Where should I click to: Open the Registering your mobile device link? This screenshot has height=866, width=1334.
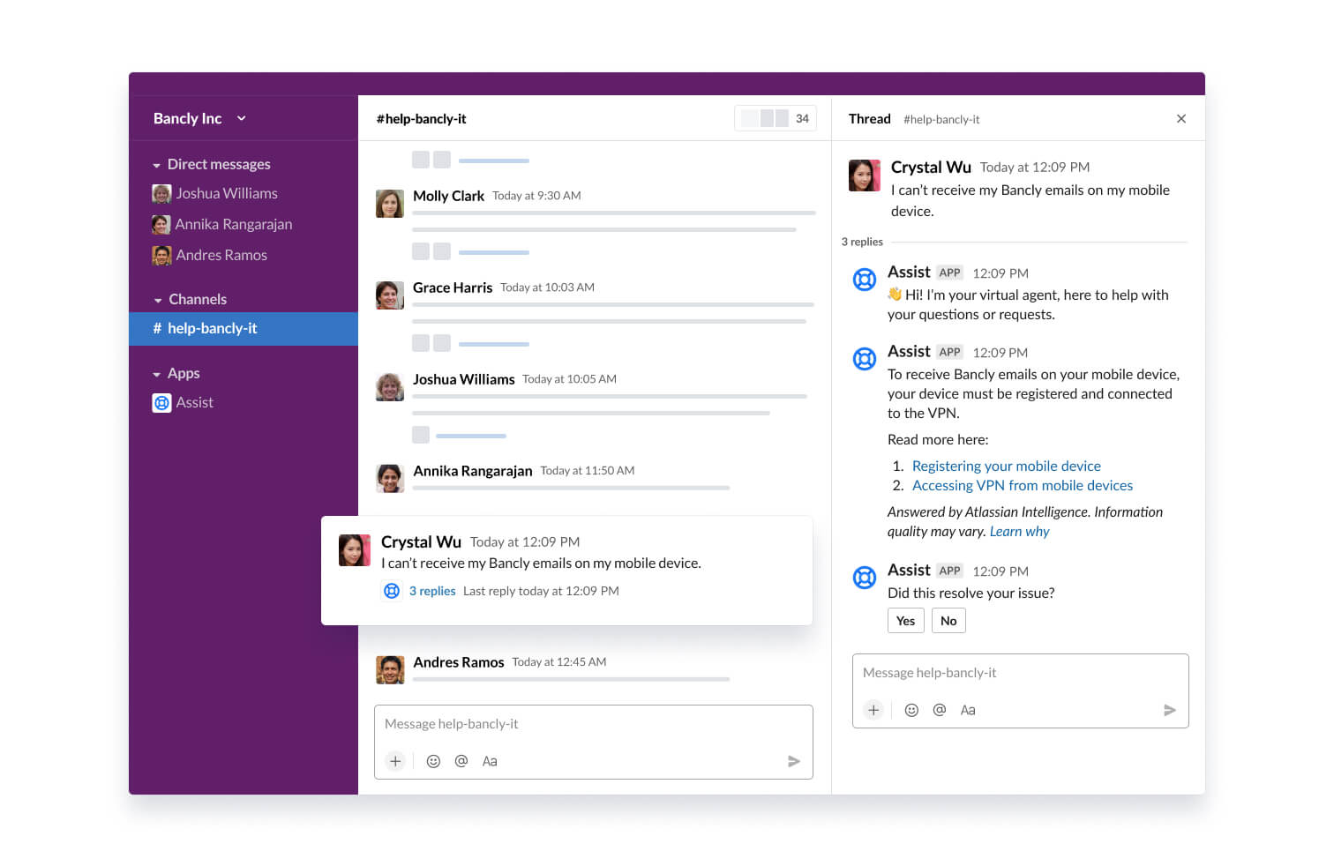1006,466
